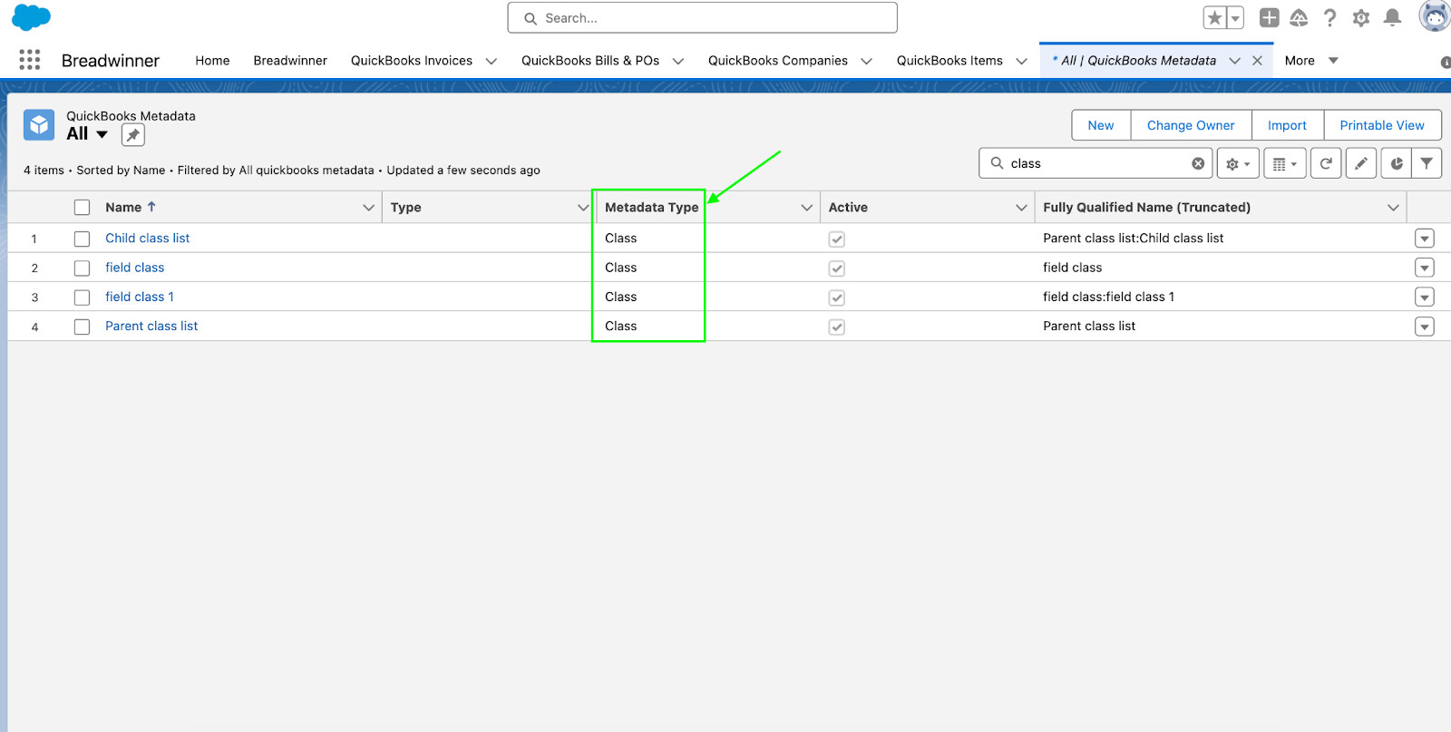Click the QuickBooks Metadata object cube icon

pyautogui.click(x=39, y=125)
